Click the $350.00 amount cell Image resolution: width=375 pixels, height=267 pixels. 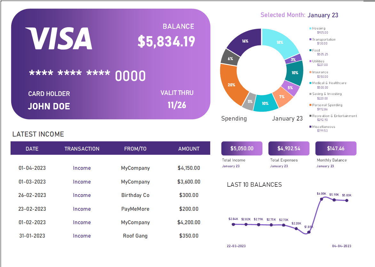pyautogui.click(x=189, y=236)
